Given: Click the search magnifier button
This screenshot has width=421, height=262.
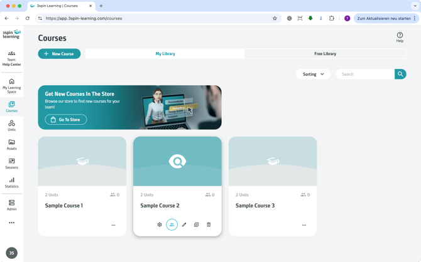Looking at the screenshot, I should [x=400, y=74].
